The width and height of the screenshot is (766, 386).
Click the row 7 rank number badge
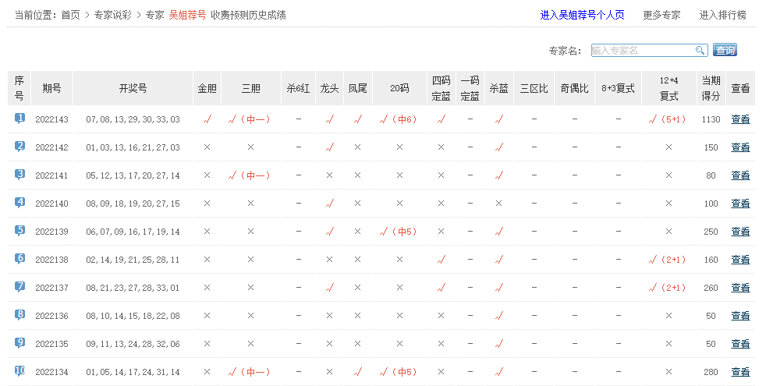coord(20,287)
